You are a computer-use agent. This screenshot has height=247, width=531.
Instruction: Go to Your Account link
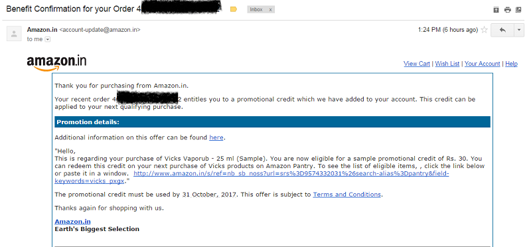483,64
